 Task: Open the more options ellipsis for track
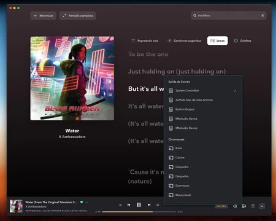(87, 202)
